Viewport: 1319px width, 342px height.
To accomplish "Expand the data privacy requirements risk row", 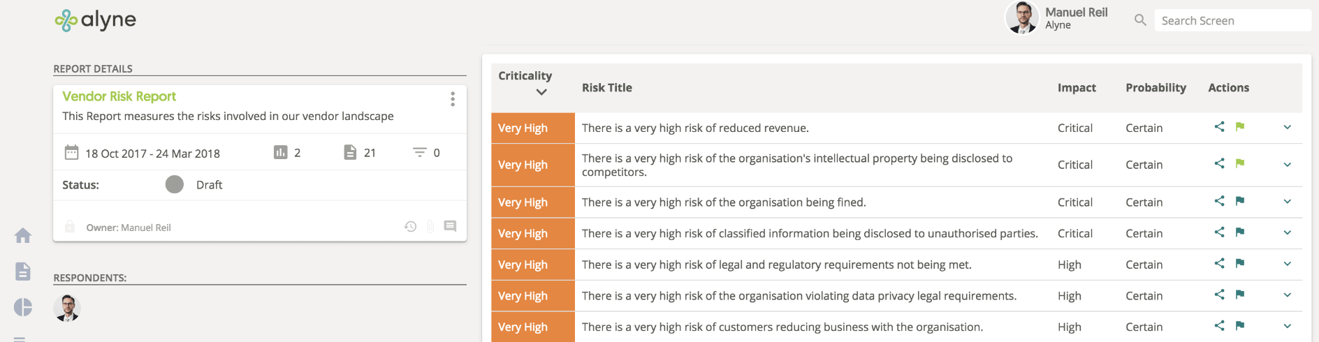I will coord(1287,295).
